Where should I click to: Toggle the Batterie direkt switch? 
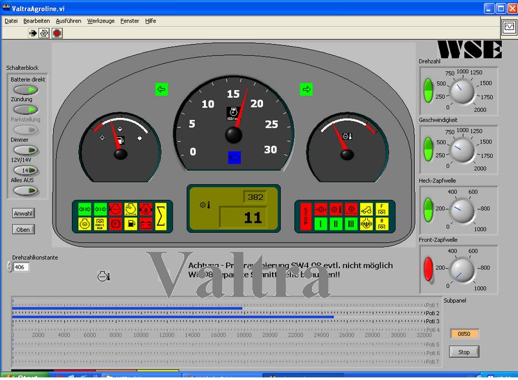(26, 89)
